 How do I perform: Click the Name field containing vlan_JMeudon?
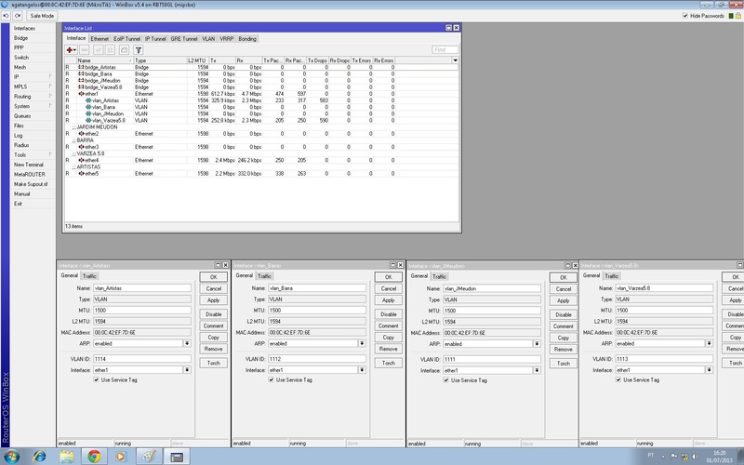coord(492,288)
